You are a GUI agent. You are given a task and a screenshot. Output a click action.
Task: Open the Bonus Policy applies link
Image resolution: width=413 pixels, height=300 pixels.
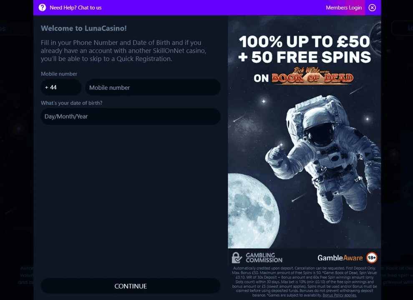pyautogui.click(x=339, y=295)
